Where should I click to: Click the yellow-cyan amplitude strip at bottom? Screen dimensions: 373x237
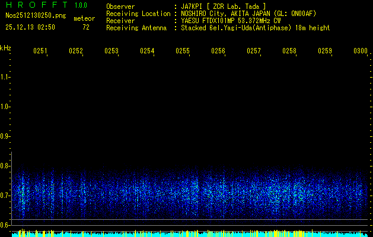(190, 234)
